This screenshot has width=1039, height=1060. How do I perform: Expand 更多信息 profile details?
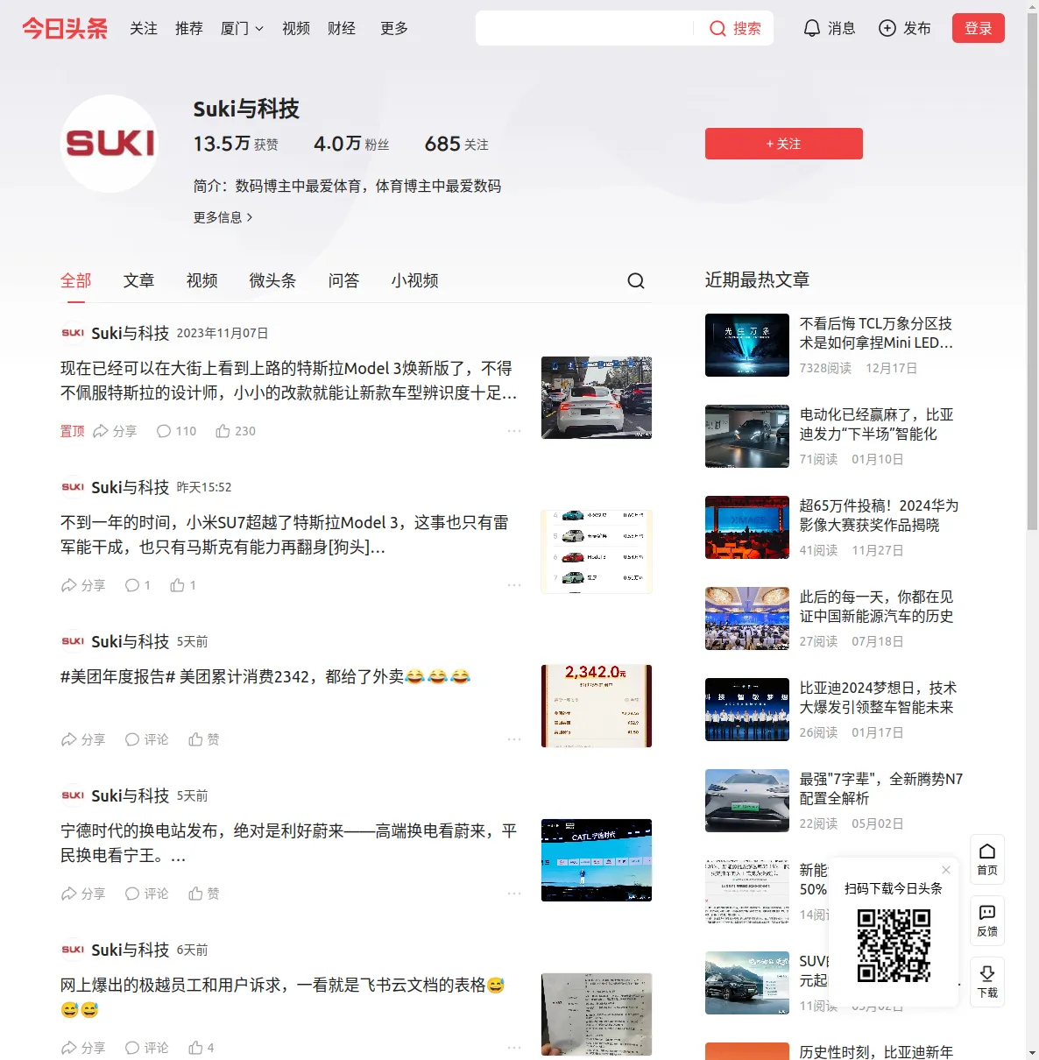[x=223, y=217]
